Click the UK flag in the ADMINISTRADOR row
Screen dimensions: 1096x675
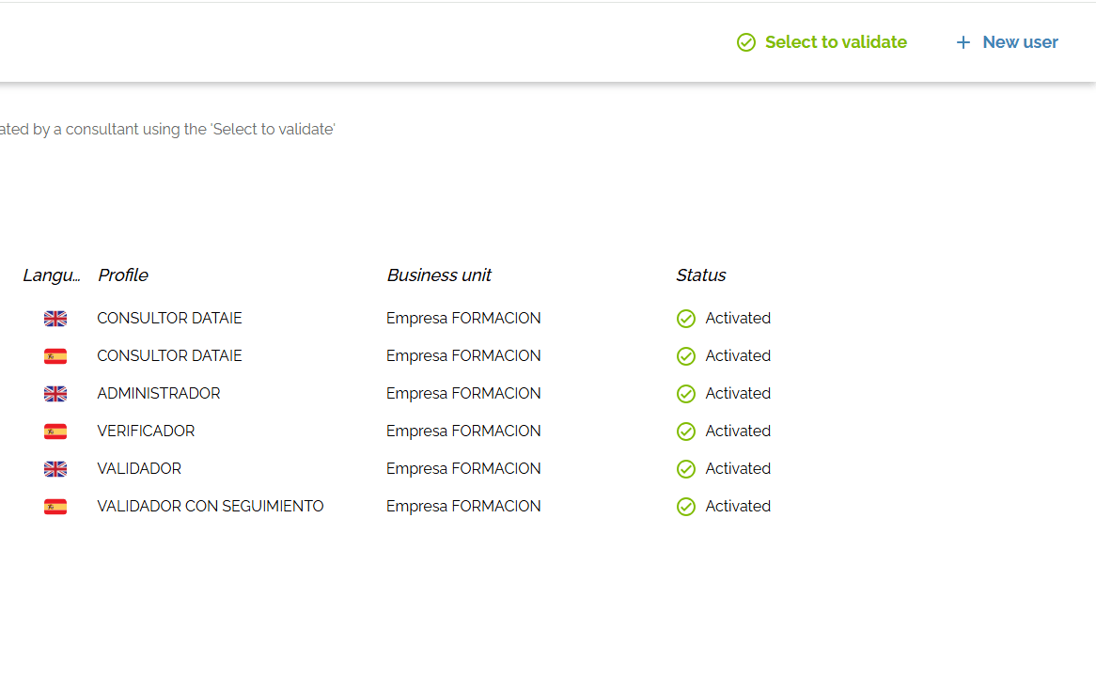[x=55, y=394]
